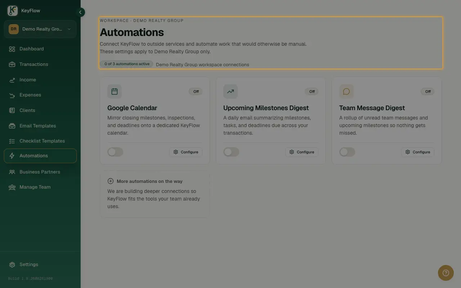
Task: Switch on the Team Message Digest toggle
Action: pyautogui.click(x=347, y=152)
